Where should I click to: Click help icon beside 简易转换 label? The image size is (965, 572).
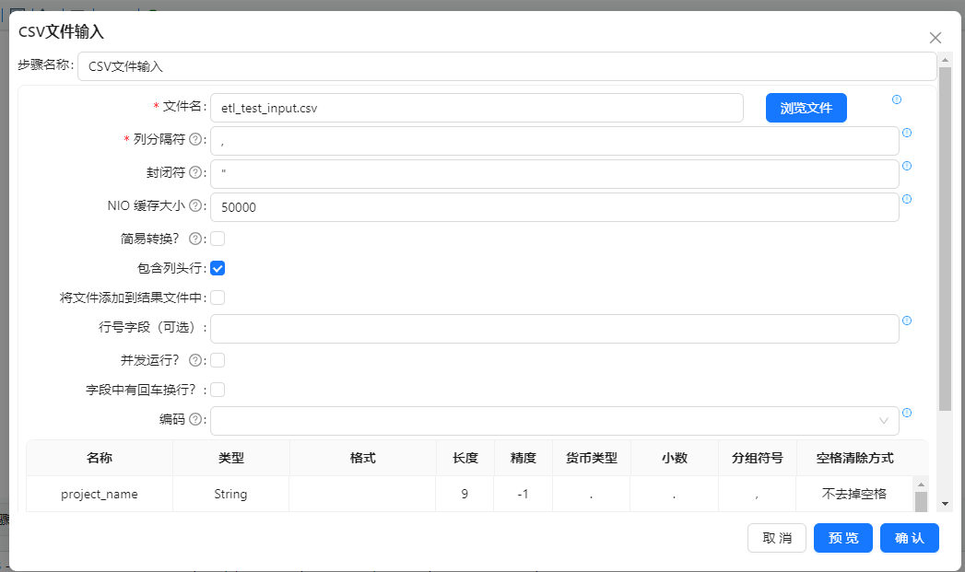194,239
